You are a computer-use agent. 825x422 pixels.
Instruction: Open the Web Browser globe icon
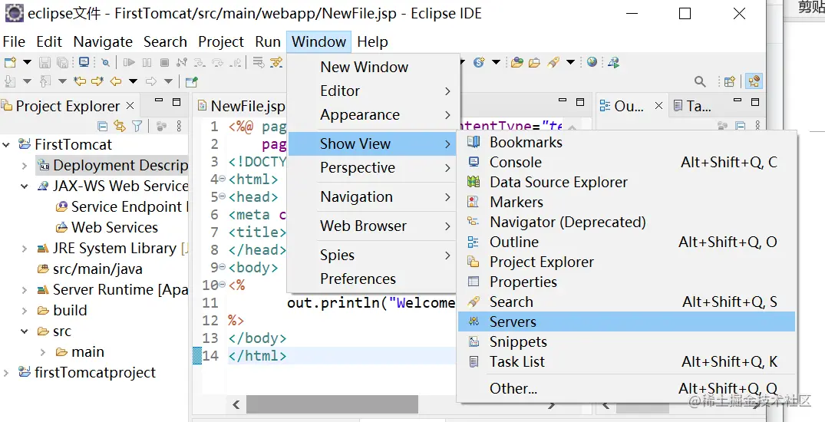coord(592,62)
